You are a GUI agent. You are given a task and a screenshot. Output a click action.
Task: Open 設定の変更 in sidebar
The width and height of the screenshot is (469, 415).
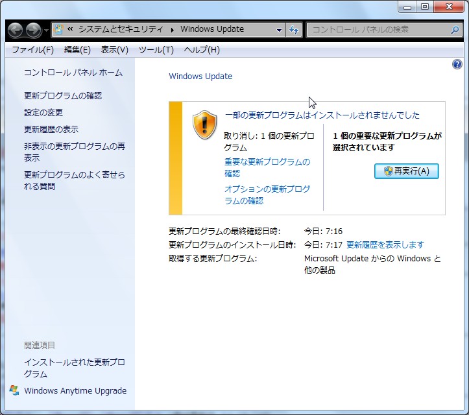[43, 112]
